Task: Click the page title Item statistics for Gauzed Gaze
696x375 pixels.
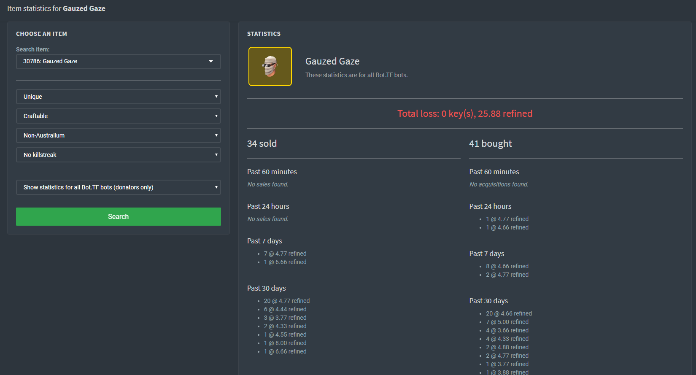Action: pos(56,8)
